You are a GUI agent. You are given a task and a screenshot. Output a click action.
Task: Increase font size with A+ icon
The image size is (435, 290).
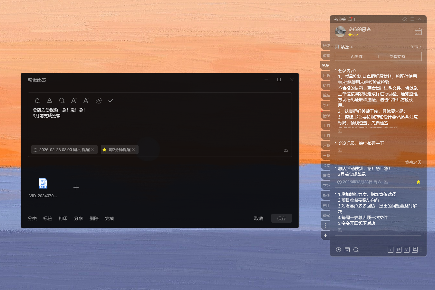(x=74, y=101)
